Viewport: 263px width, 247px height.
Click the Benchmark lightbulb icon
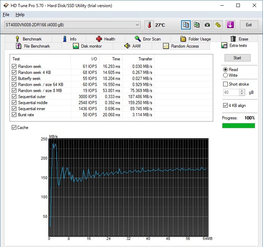click(x=17, y=39)
